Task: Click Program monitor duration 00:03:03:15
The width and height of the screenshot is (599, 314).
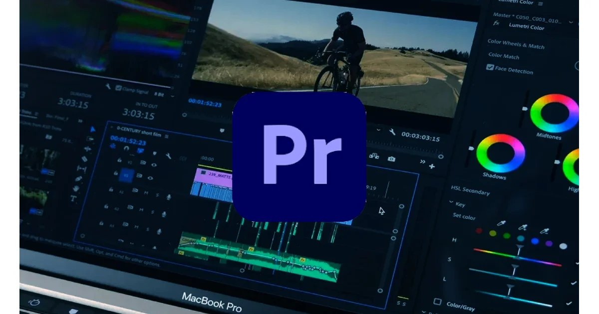Action: tap(421, 137)
